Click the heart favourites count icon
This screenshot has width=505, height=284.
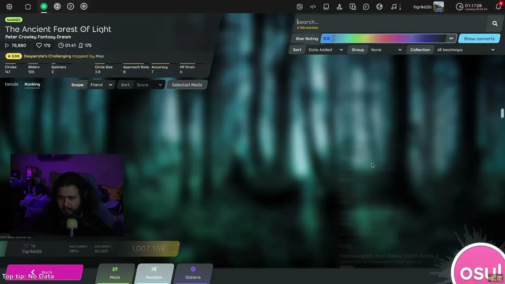pos(39,45)
